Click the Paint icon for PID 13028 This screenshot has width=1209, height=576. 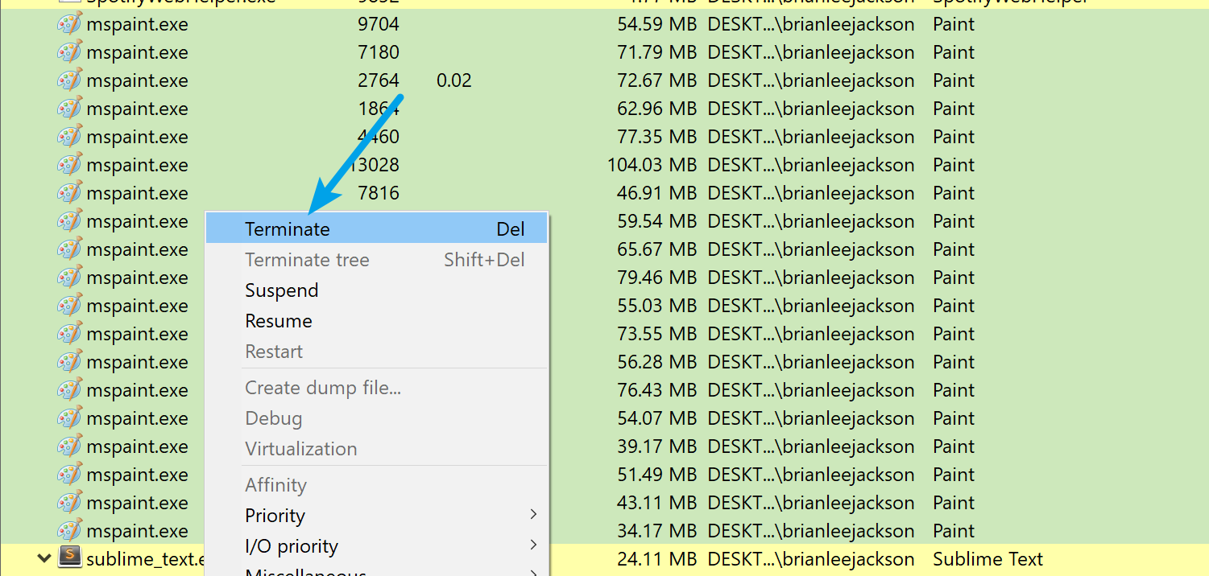tap(70, 165)
